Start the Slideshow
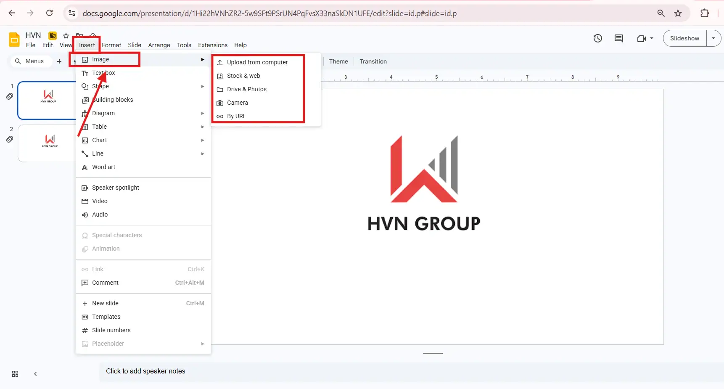 coord(684,38)
